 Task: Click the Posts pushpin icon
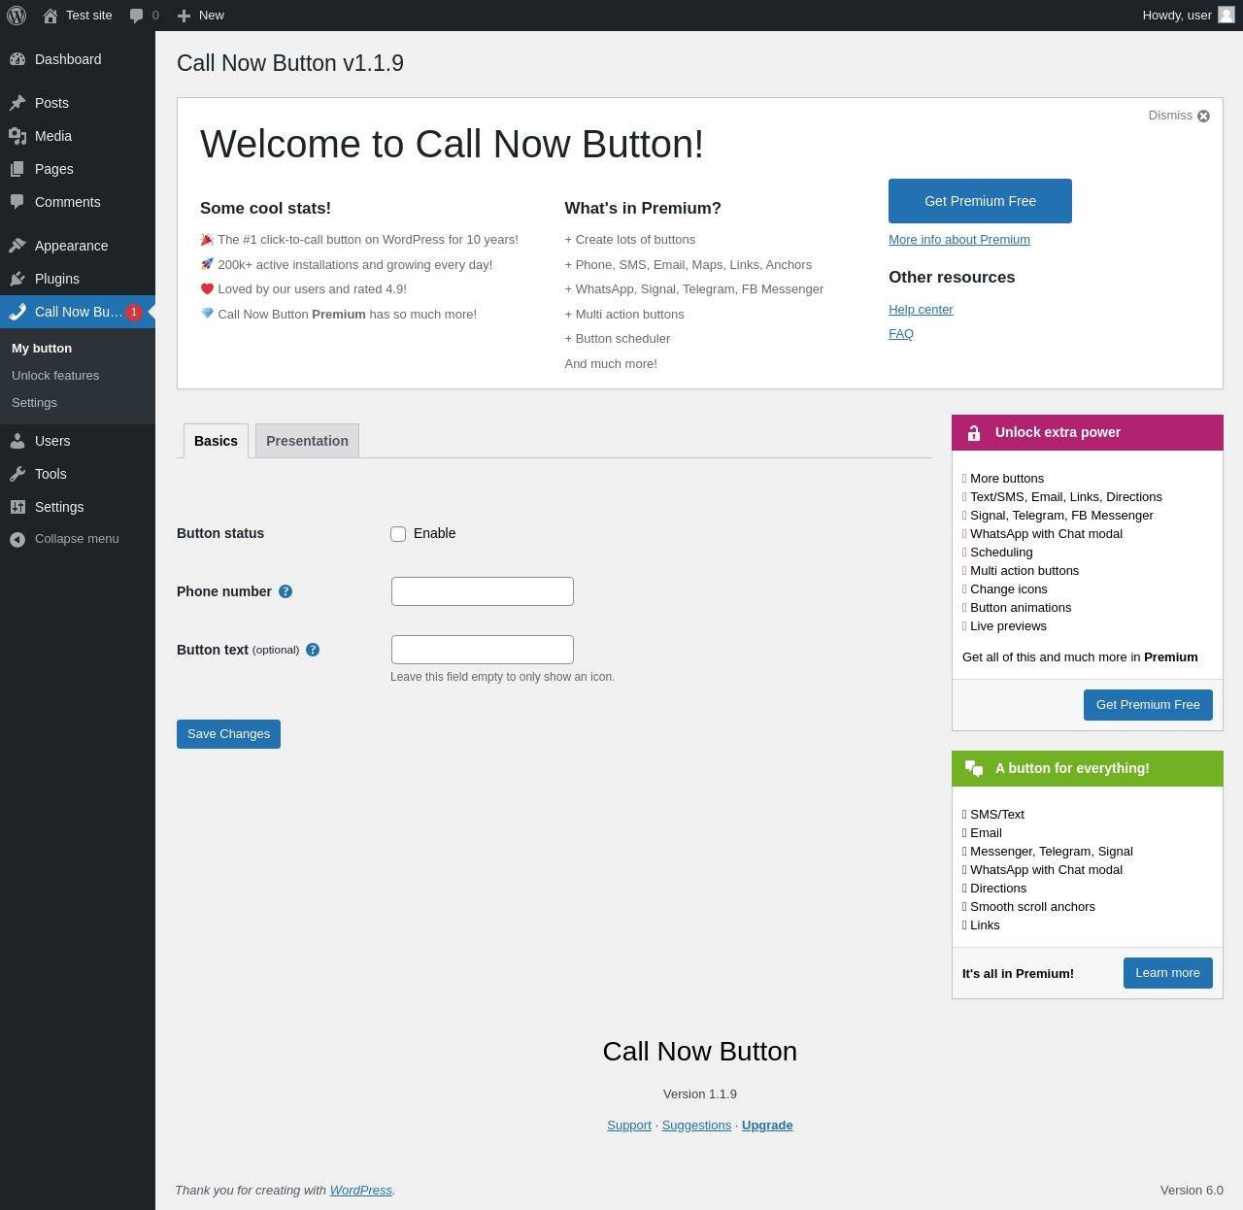[17, 103]
